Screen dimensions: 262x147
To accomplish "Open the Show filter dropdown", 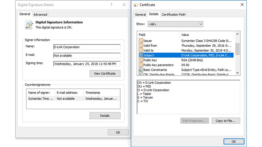I will tap(175, 24).
